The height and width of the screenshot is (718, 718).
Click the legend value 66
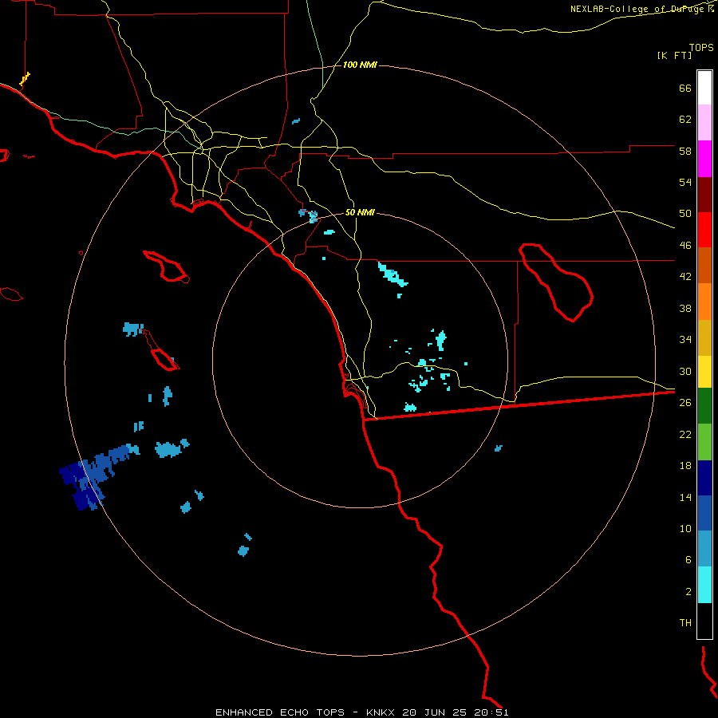tap(685, 88)
